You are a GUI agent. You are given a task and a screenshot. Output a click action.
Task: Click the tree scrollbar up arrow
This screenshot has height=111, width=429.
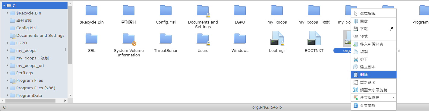click(x=70, y=3)
